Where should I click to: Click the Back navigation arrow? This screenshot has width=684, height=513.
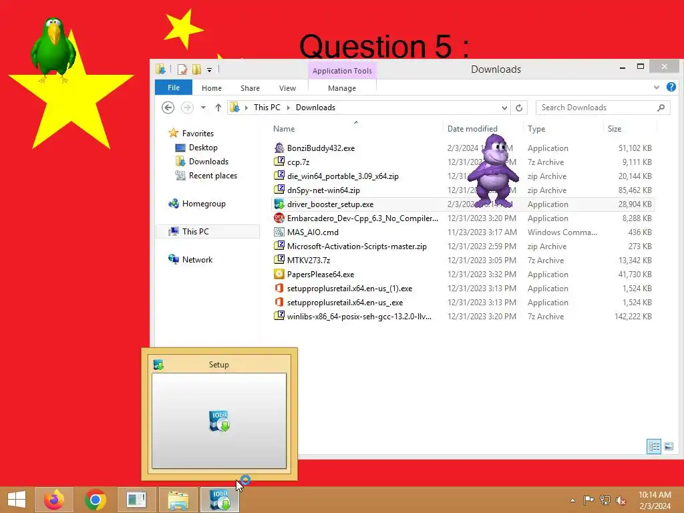[x=168, y=108]
